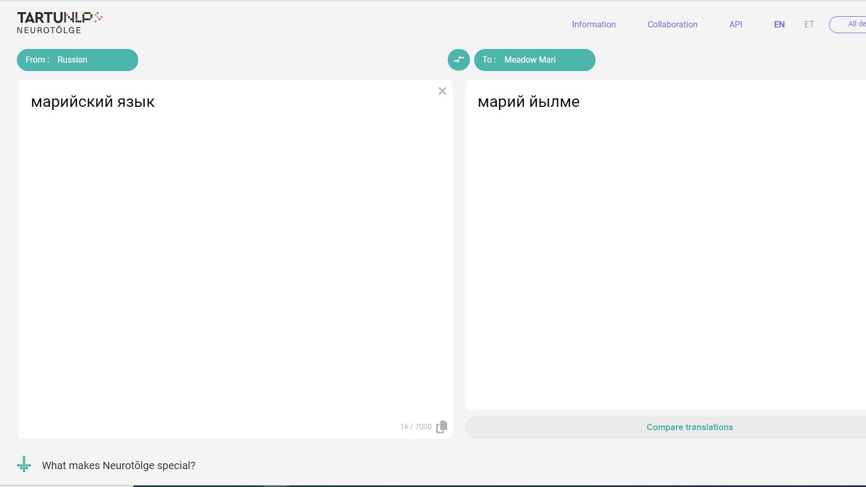Switch interface language to ET
This screenshot has width=866, height=487.
point(809,25)
